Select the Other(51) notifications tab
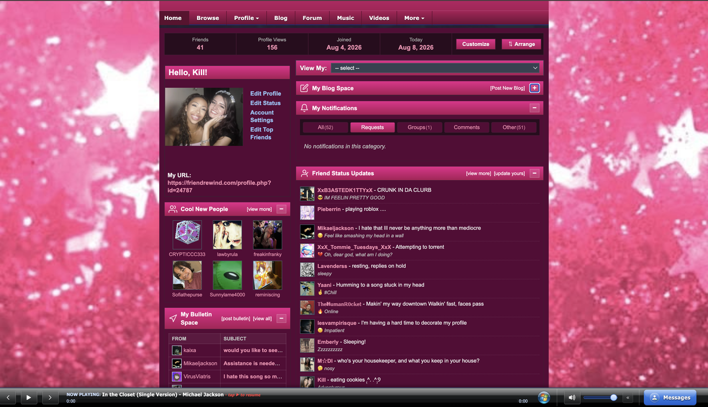 coord(514,127)
